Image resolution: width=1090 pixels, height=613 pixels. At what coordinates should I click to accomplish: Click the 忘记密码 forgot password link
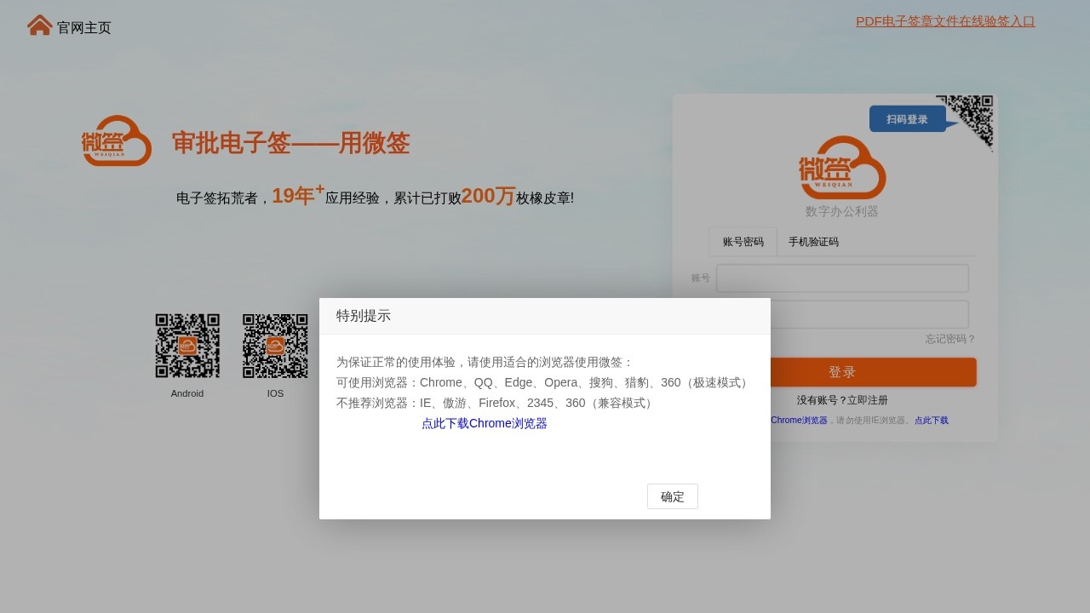[946, 338]
